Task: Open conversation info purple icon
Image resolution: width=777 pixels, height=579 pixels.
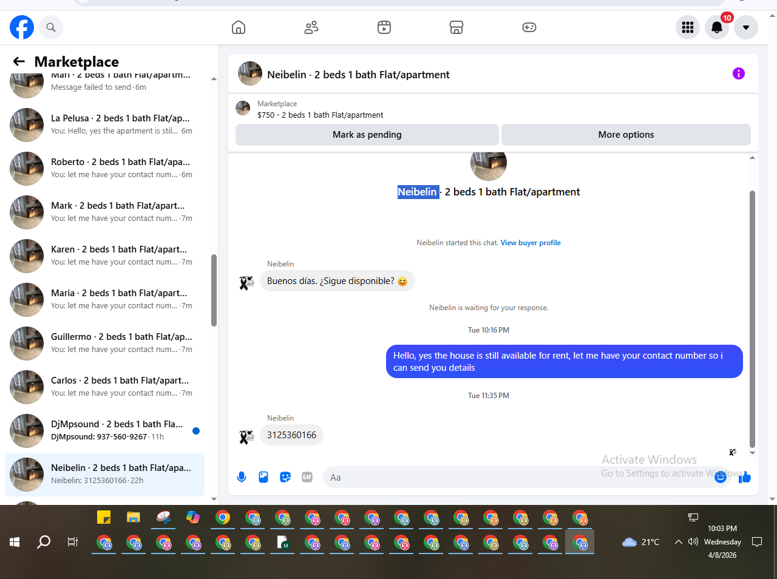Action: [739, 73]
